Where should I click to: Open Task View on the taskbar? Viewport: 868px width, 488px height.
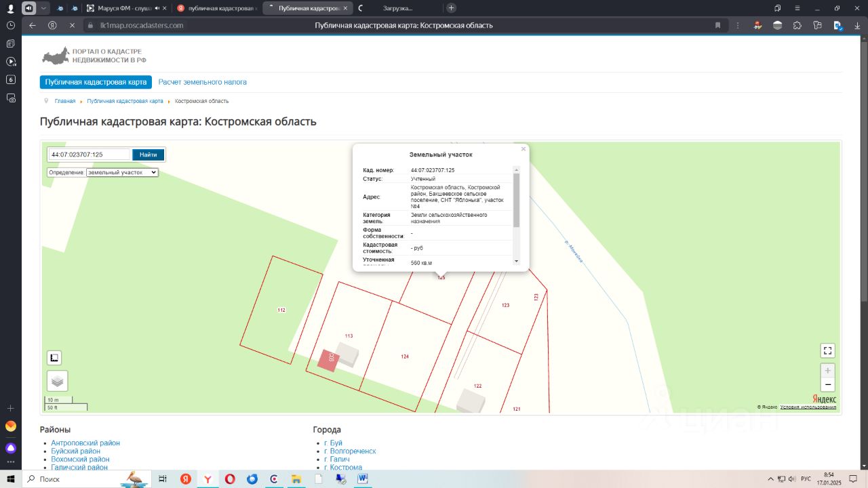click(x=163, y=479)
